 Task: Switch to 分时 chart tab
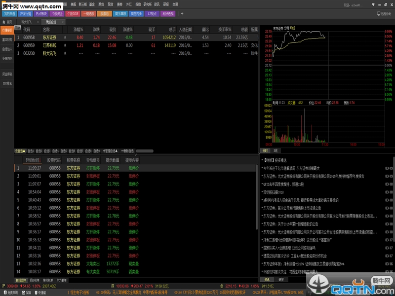point(265,151)
